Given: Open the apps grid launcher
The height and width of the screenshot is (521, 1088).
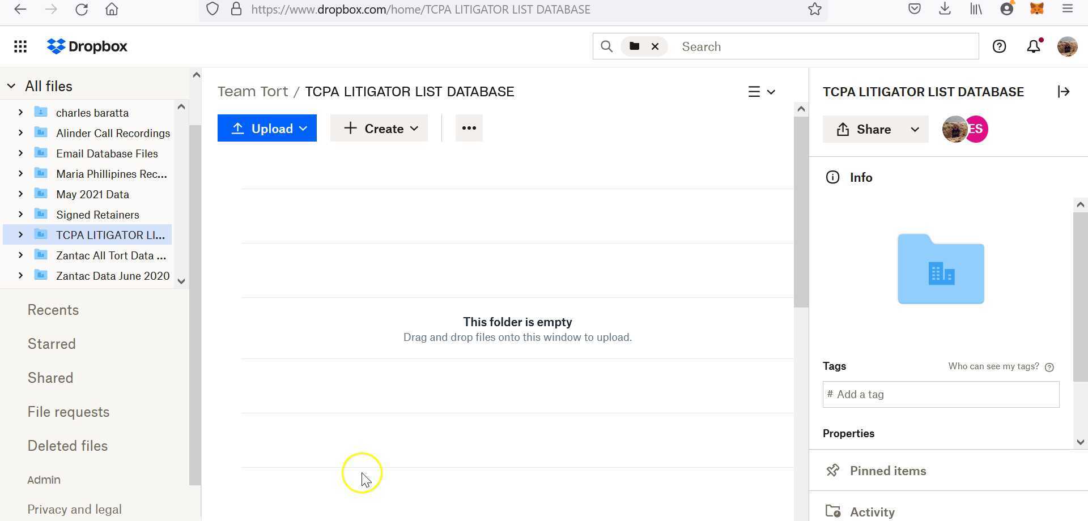Looking at the screenshot, I should [x=20, y=46].
